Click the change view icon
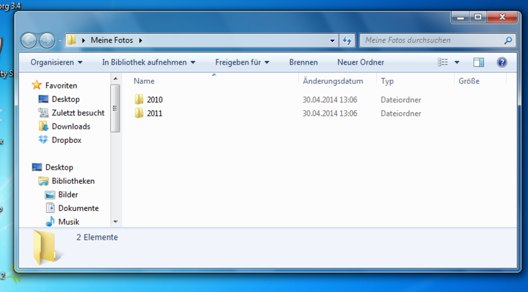This screenshot has height=292, width=528. (443, 62)
